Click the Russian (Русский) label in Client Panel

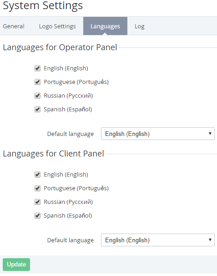coord(68,202)
